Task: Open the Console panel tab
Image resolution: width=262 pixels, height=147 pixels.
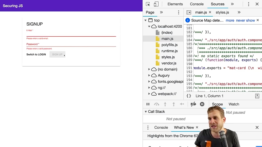Action: click(197, 4)
